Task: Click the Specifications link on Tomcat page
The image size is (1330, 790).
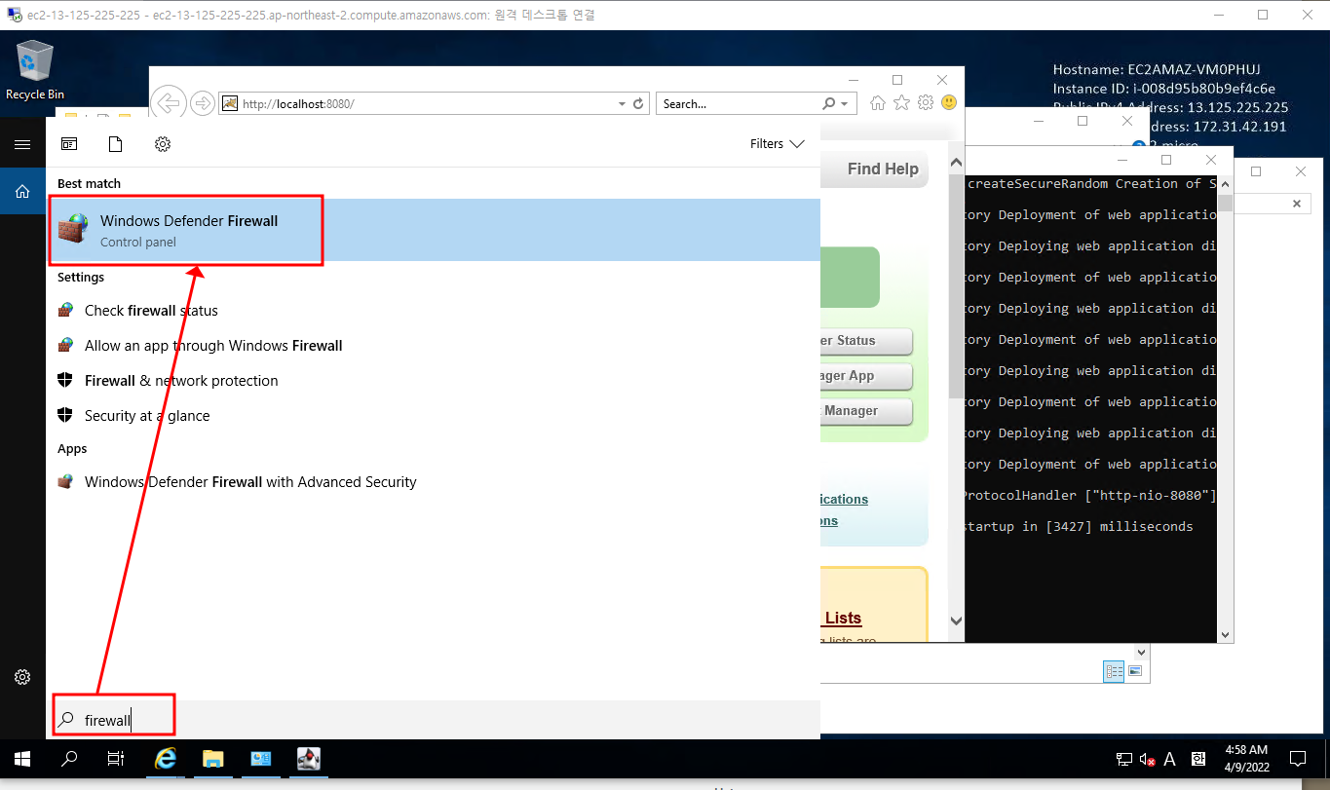Action: point(844,499)
